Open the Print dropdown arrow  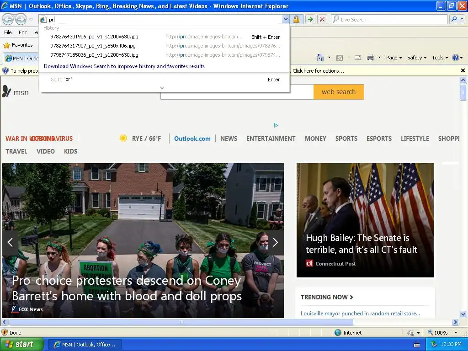point(379,58)
